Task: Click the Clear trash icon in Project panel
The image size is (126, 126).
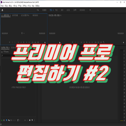Action: pos(34,120)
